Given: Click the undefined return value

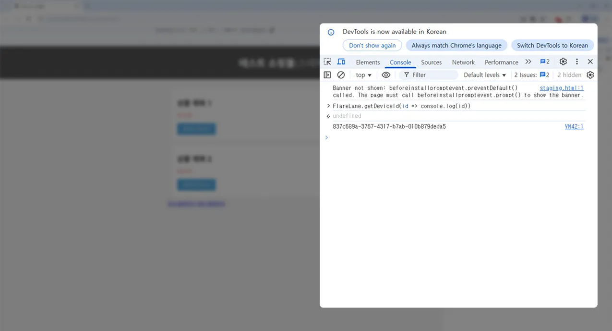Looking at the screenshot, I should pos(347,116).
